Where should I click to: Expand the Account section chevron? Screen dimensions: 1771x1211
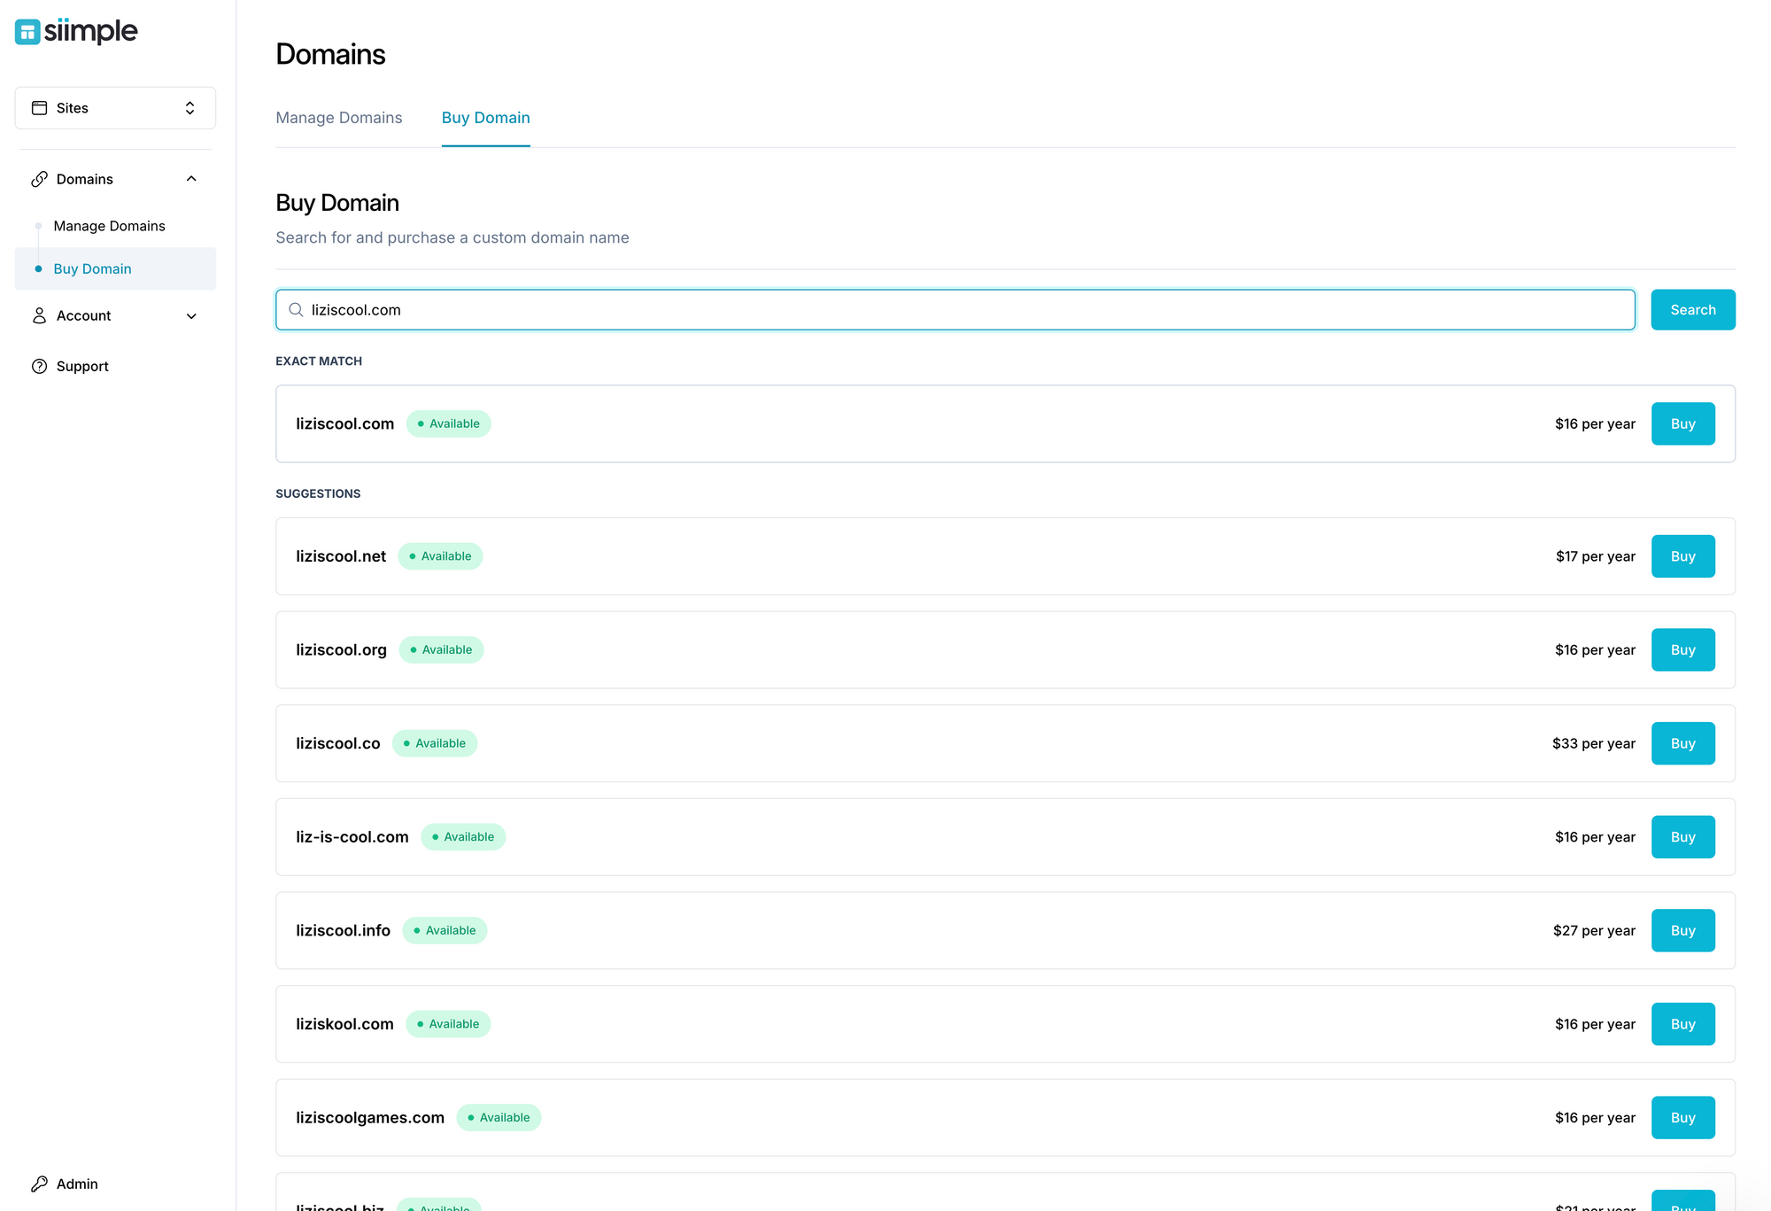(191, 315)
